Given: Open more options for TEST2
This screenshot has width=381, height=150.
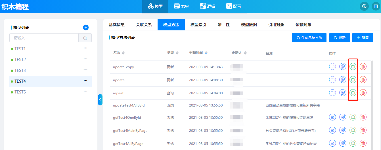Looking at the screenshot, I should click(85, 59).
